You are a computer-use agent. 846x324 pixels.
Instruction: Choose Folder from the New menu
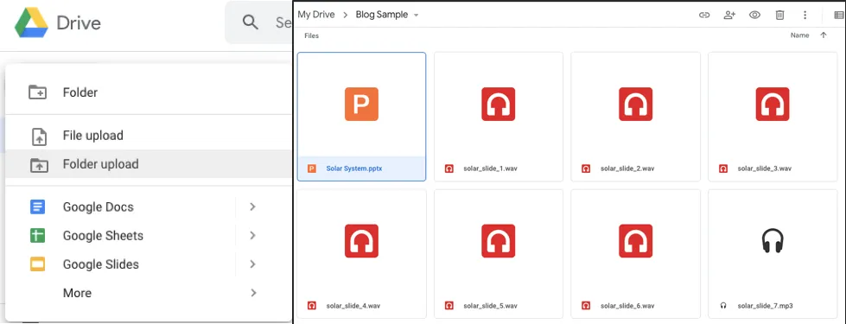149,92
